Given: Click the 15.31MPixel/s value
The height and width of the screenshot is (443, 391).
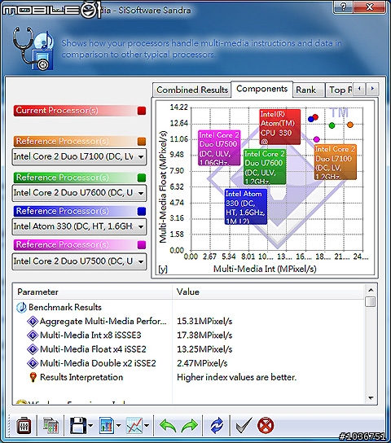Looking at the screenshot, I should tap(204, 321).
